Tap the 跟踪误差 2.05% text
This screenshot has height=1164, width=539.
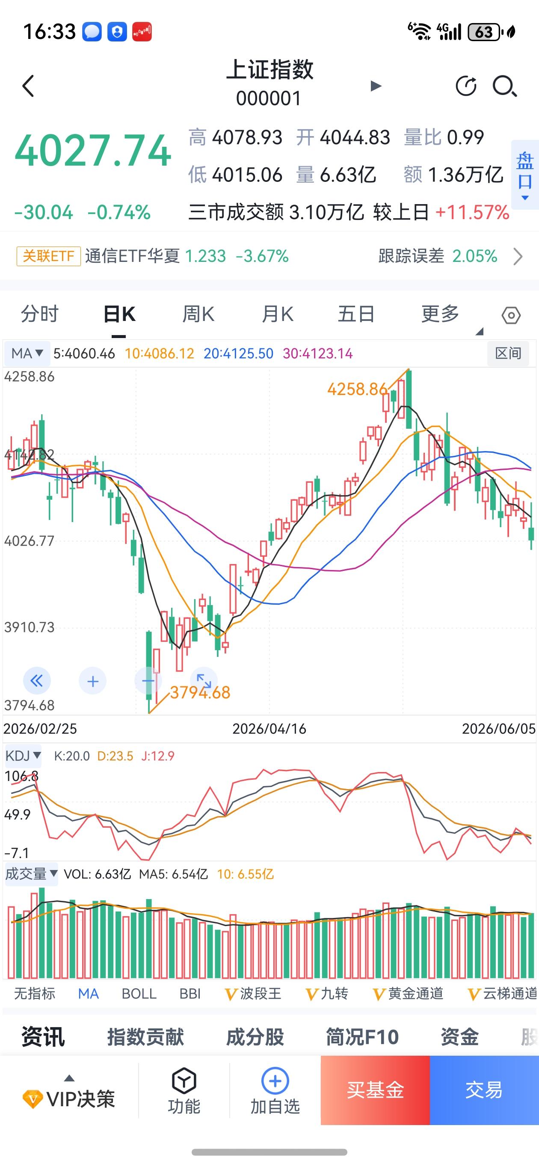tap(438, 256)
